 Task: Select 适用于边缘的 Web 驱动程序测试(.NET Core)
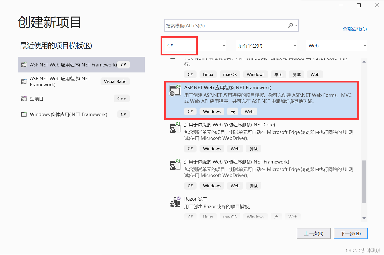pyautogui.click(x=262, y=137)
